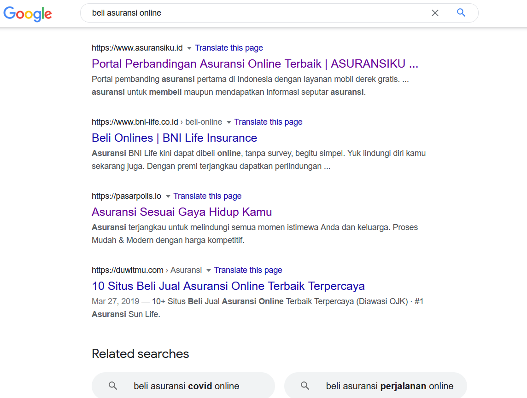Click the https://www.bni-life.co.id URL text
The height and width of the screenshot is (398, 527).
135,122
